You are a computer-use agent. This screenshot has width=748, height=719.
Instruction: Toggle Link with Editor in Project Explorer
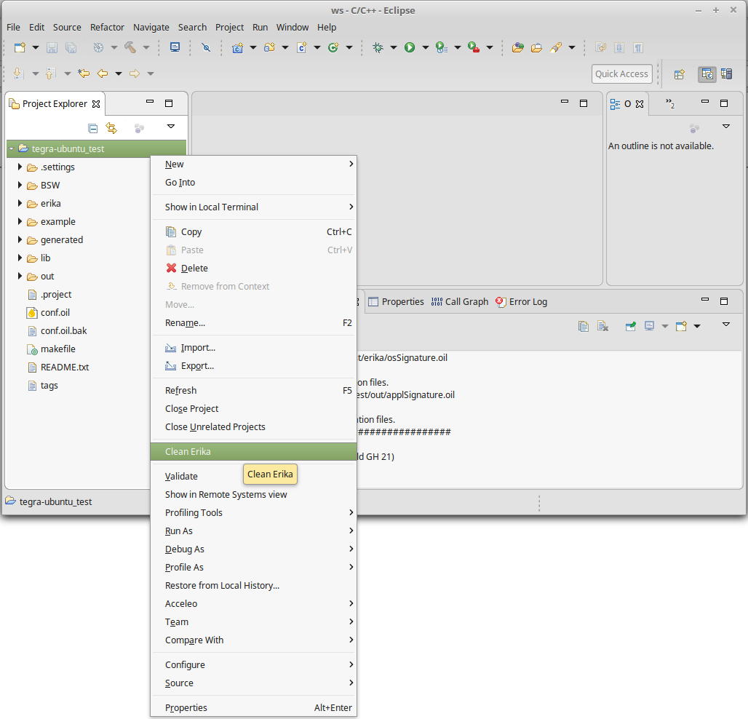click(111, 128)
